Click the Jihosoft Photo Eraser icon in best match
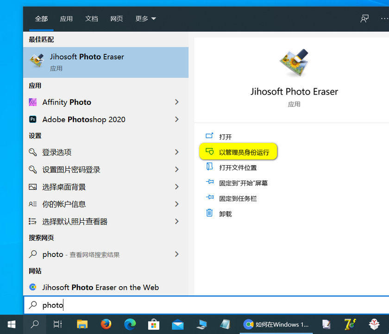The width and height of the screenshot is (389, 334). [37, 60]
